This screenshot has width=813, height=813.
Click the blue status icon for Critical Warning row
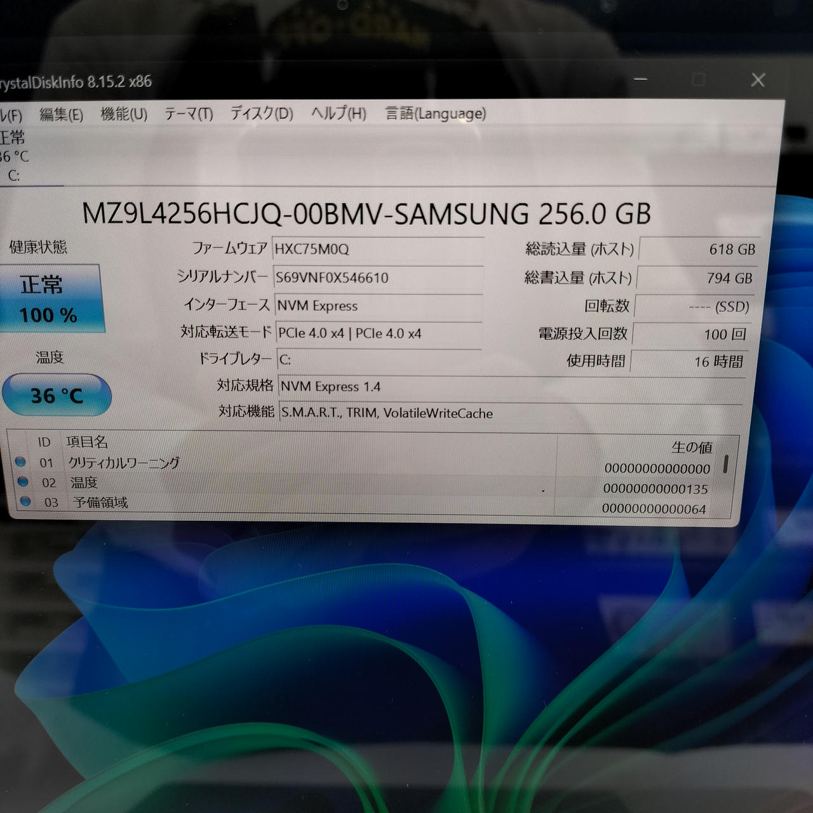21,462
